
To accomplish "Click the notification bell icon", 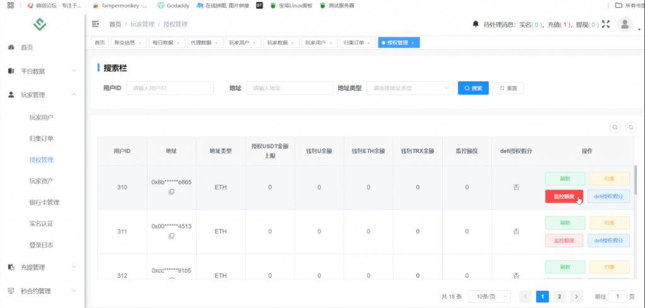I will tap(476, 25).
